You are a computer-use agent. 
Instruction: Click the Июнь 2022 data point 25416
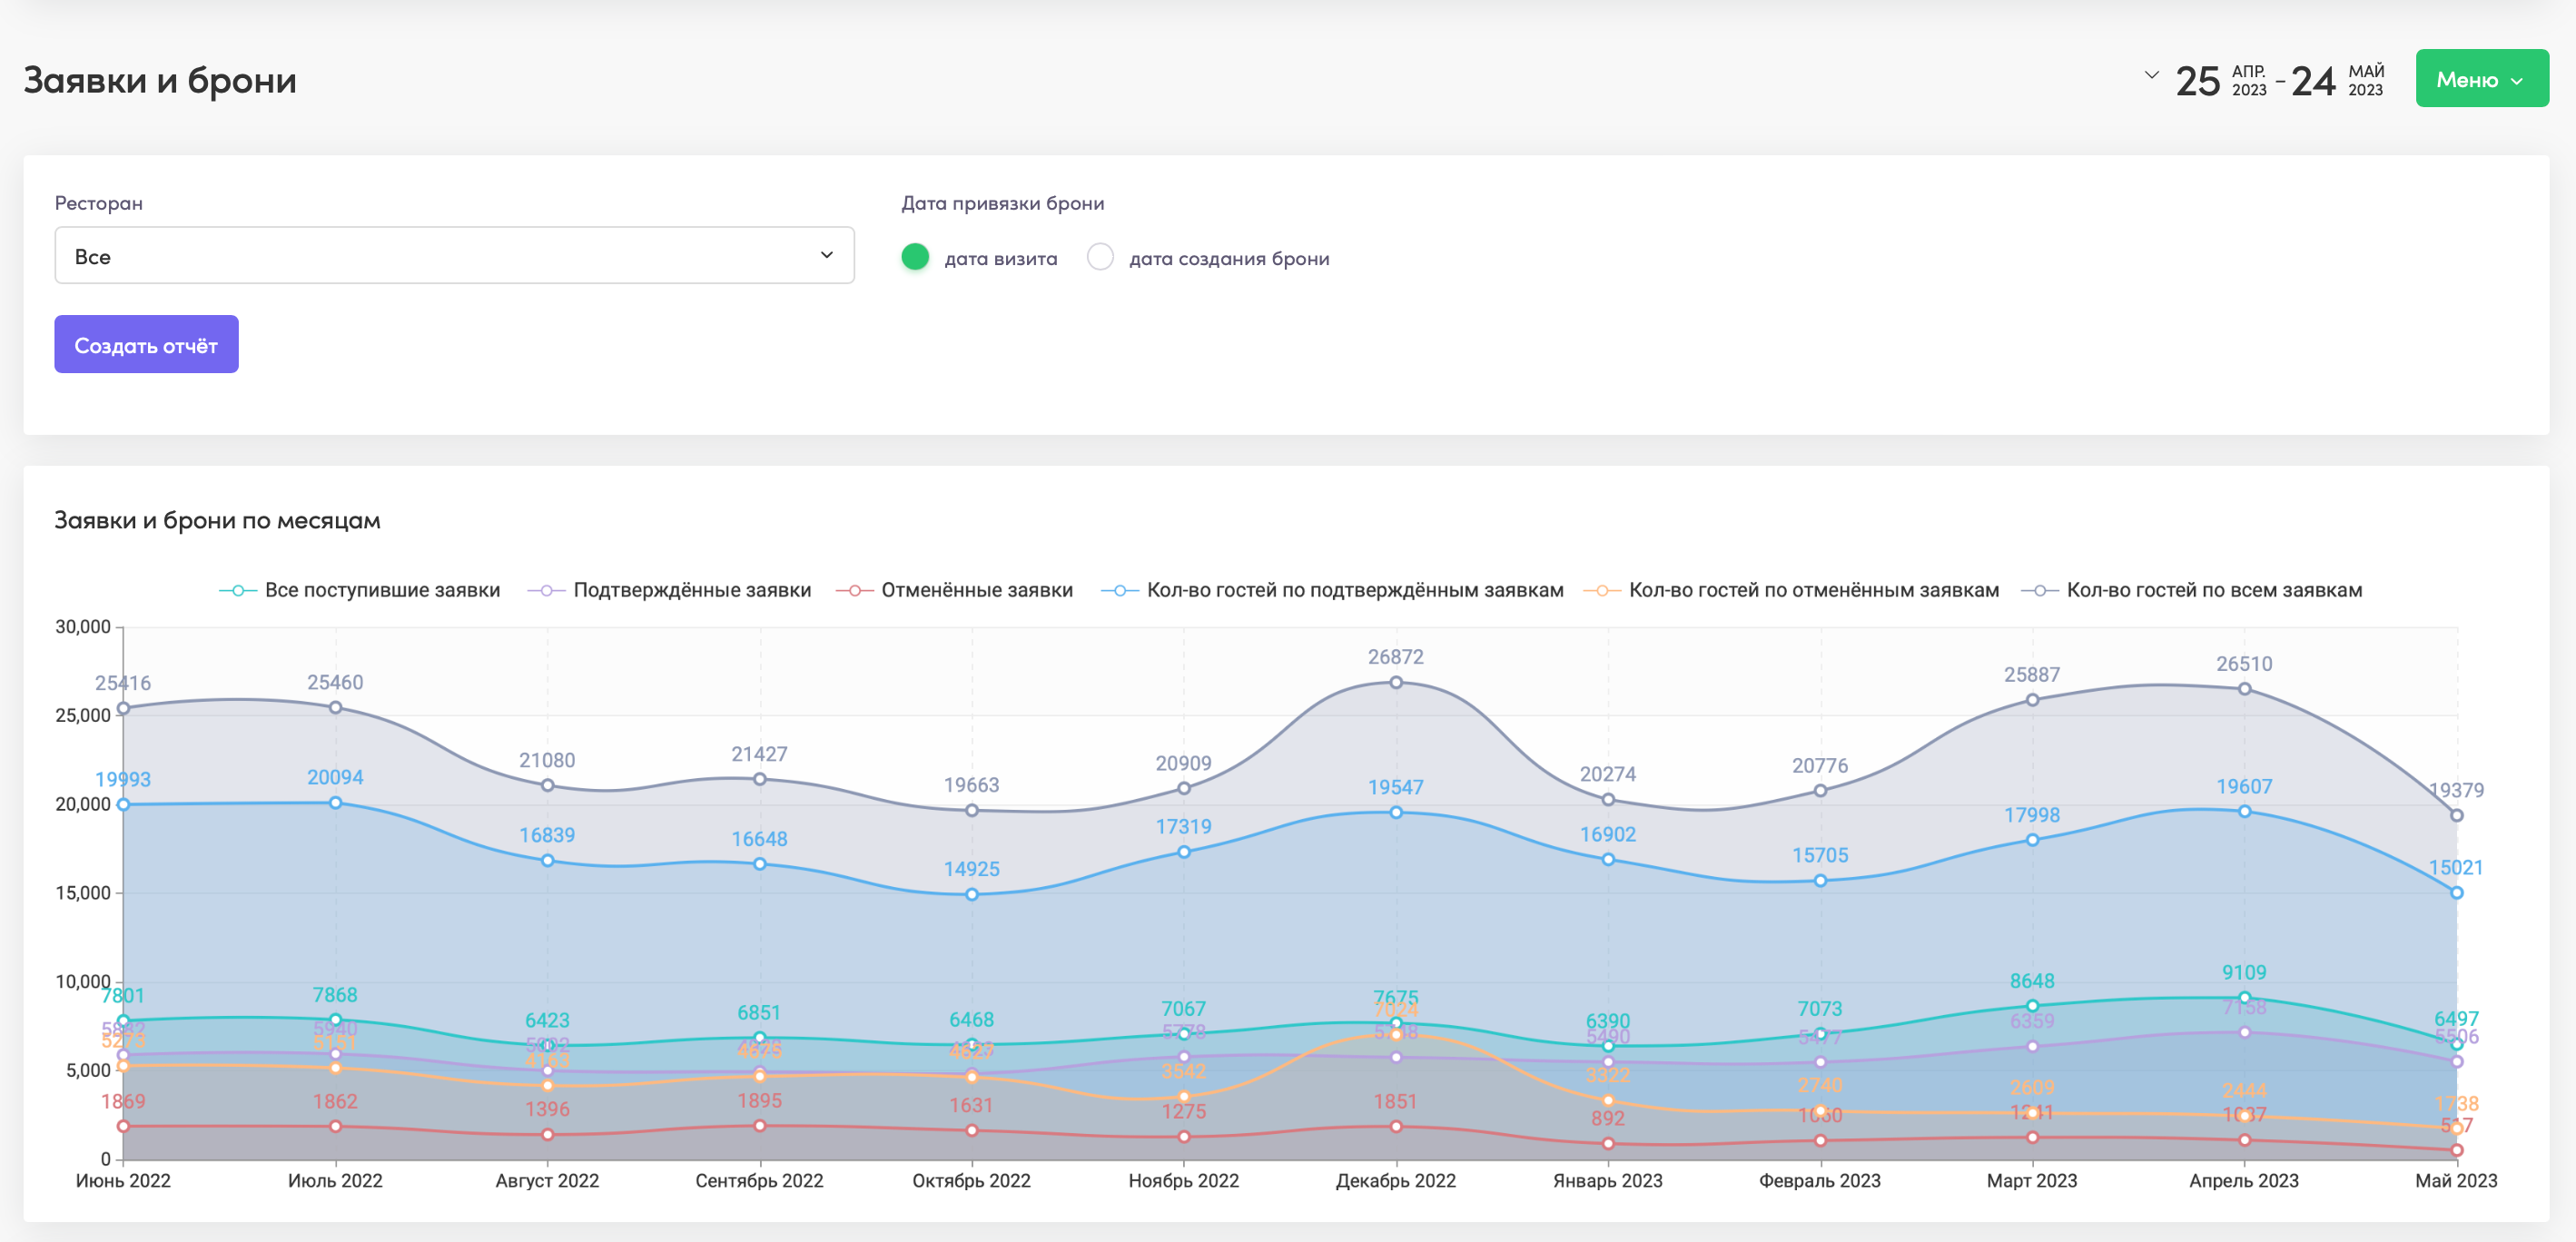(123, 709)
